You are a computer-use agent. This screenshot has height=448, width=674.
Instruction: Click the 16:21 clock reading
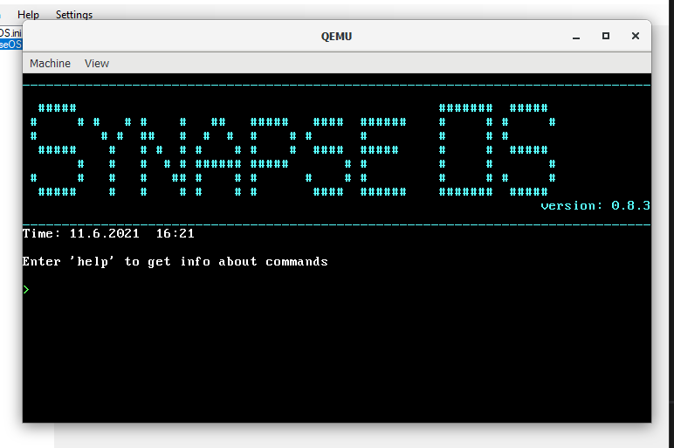(175, 233)
